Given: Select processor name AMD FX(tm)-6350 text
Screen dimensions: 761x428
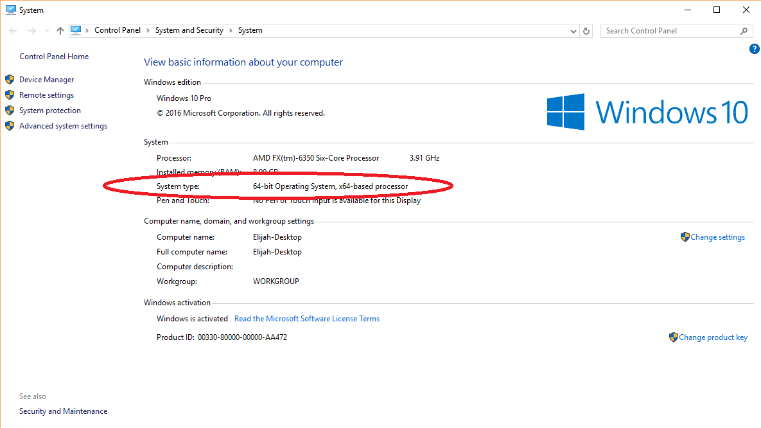Looking at the screenshot, I should pos(316,158).
